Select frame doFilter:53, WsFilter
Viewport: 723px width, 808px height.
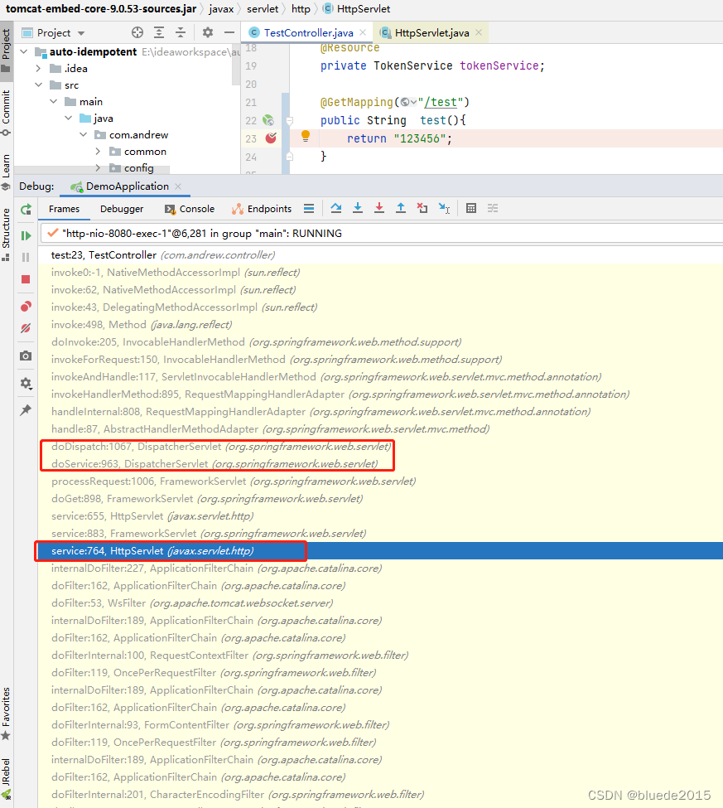click(380, 603)
